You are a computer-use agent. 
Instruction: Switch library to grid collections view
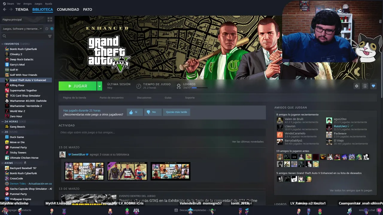50,19
